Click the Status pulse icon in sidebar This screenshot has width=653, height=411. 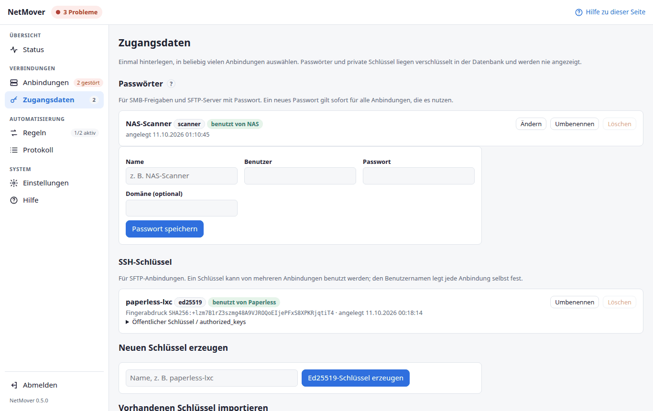click(x=14, y=50)
